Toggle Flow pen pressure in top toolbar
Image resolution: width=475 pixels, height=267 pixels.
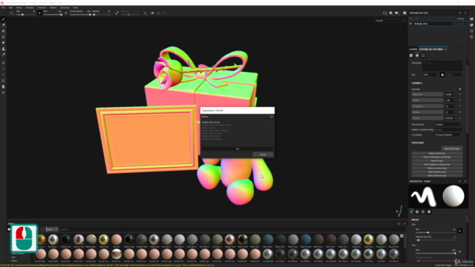click(66, 13)
